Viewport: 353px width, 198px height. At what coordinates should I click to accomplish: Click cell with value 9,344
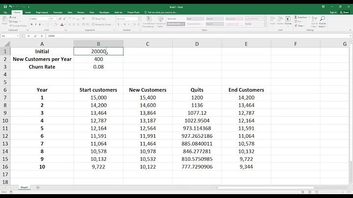point(246,167)
